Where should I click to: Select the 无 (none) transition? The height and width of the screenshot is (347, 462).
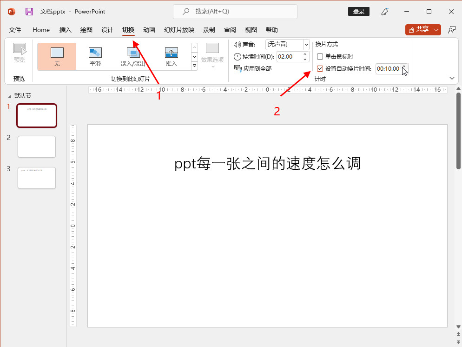[x=57, y=56]
